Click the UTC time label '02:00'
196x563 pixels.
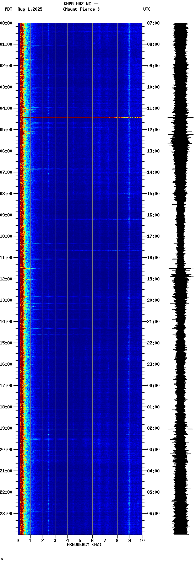tap(153, 428)
